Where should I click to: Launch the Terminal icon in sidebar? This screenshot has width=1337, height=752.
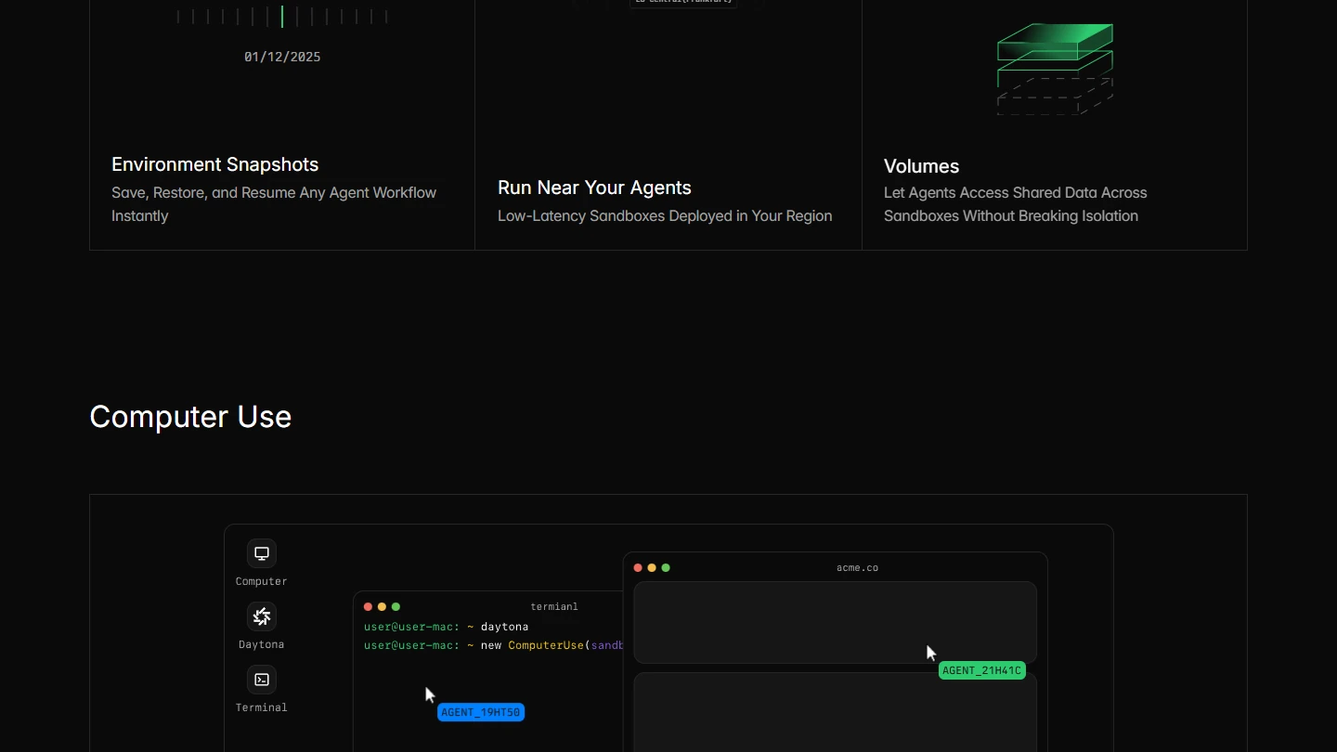pyautogui.click(x=262, y=680)
